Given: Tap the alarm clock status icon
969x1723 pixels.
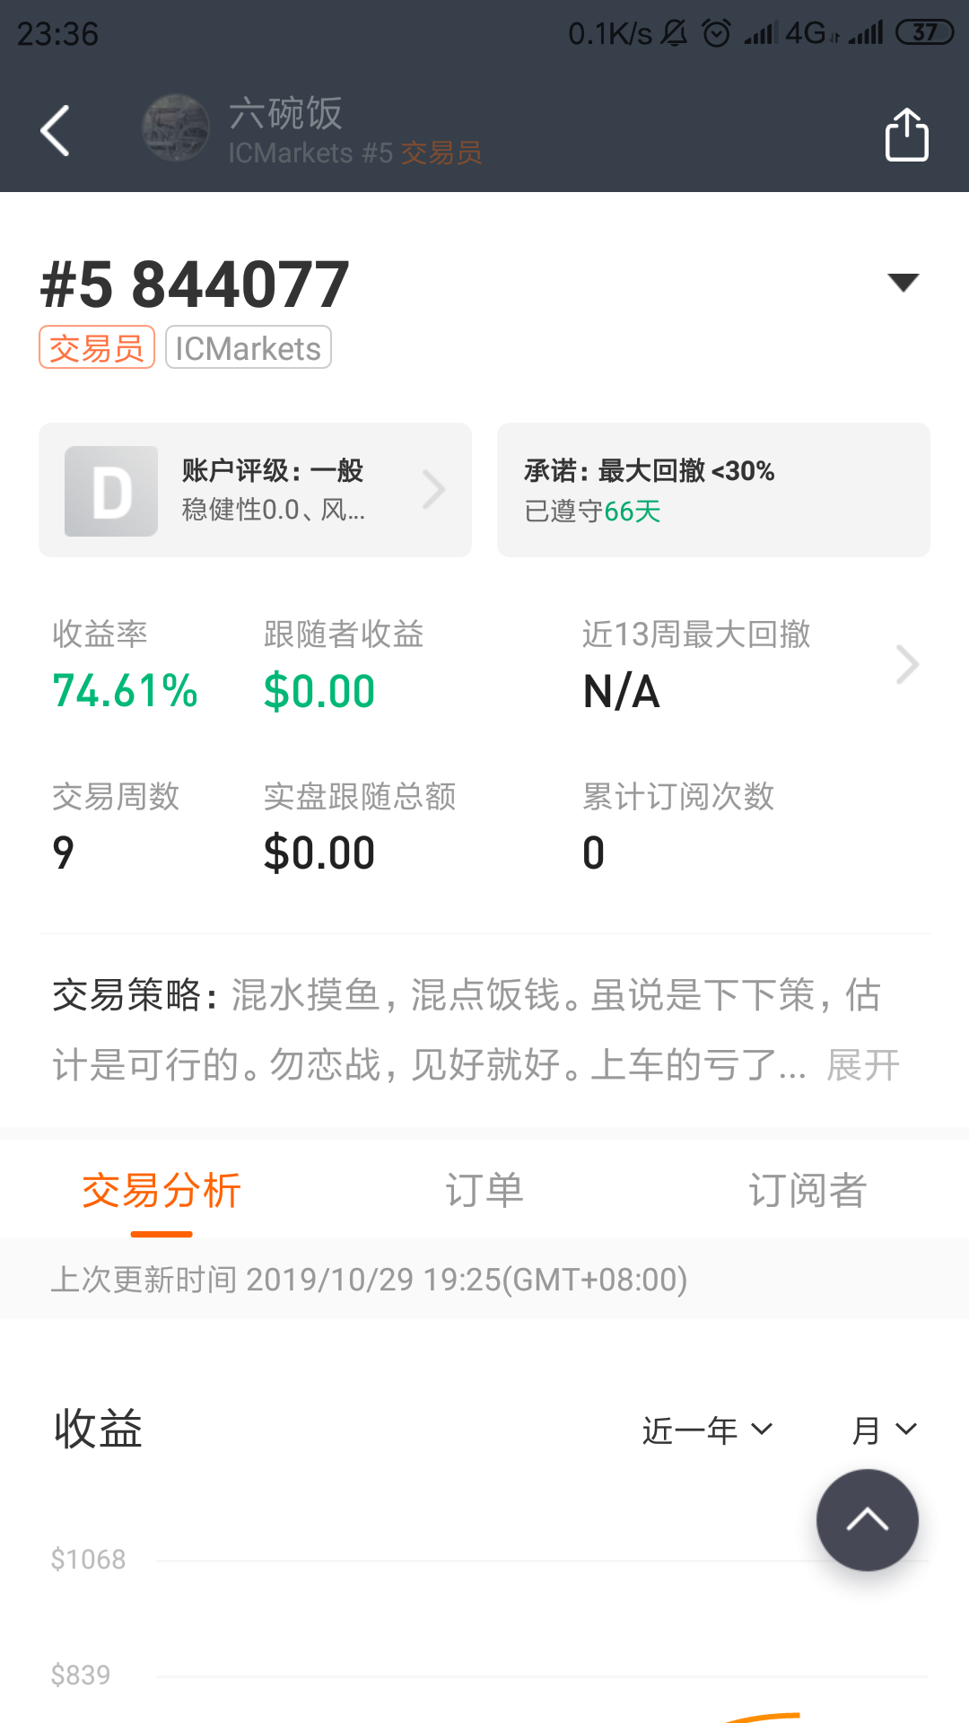Looking at the screenshot, I should [716, 33].
